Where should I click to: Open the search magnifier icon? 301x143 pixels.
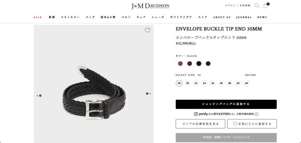click(x=257, y=6)
